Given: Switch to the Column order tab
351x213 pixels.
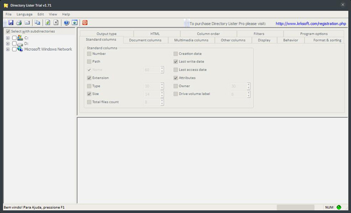Looking at the screenshot, I should click(208, 34).
